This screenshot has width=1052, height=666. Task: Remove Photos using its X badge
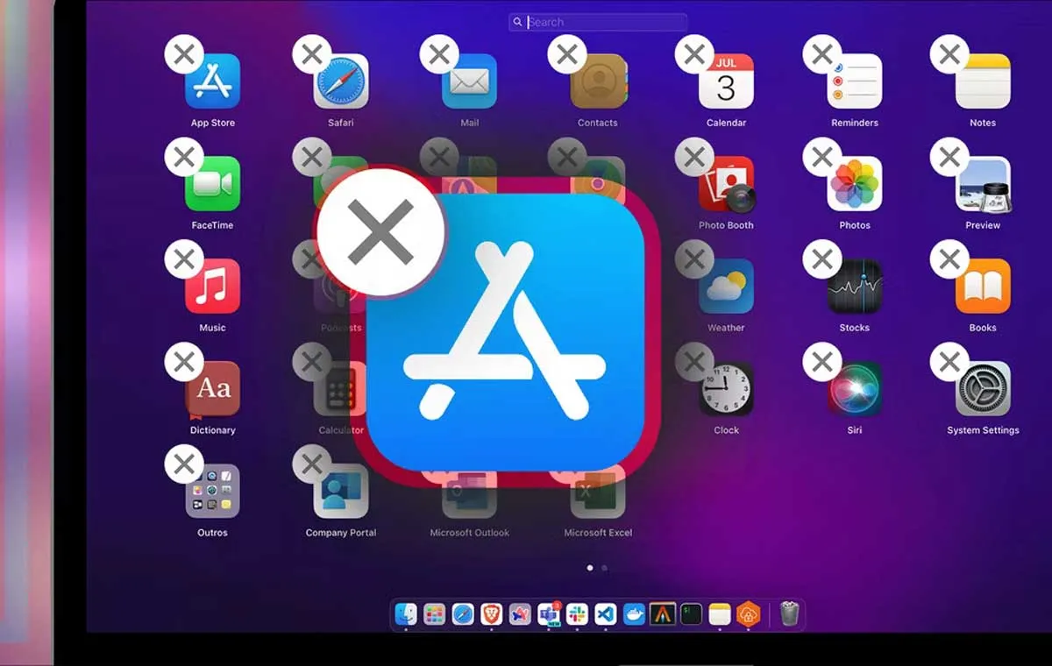click(x=822, y=158)
